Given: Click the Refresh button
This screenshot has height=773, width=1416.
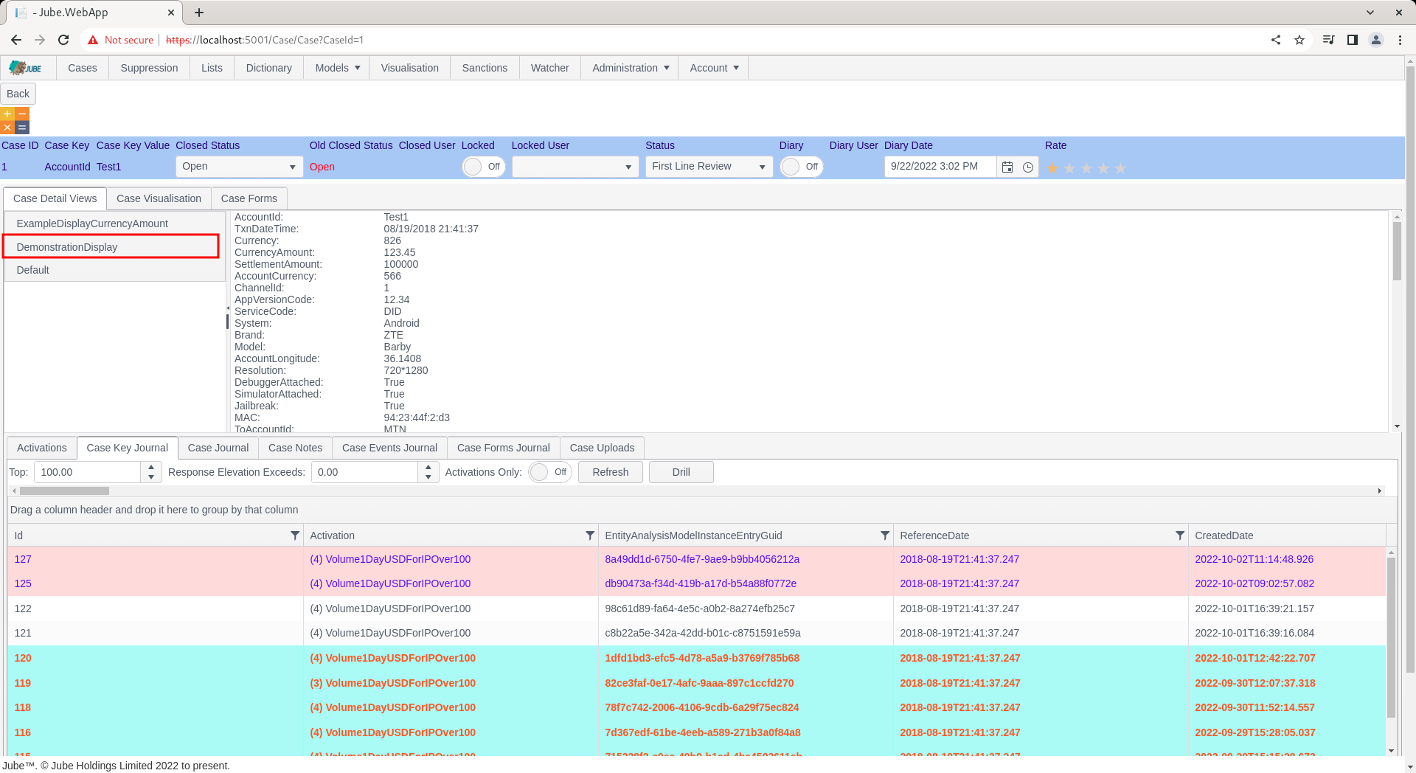Looking at the screenshot, I should coord(611,472).
